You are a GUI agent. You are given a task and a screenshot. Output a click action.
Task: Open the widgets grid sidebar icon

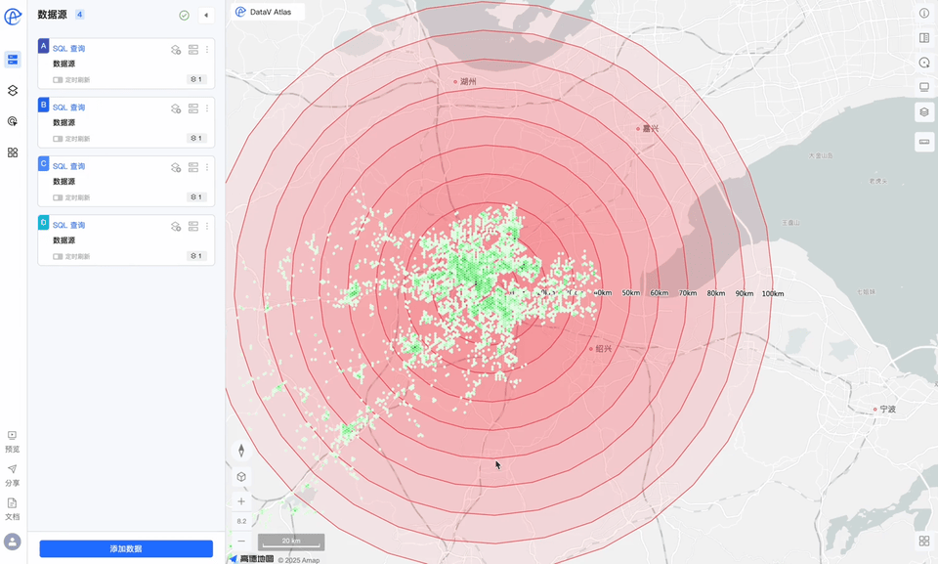[13, 152]
